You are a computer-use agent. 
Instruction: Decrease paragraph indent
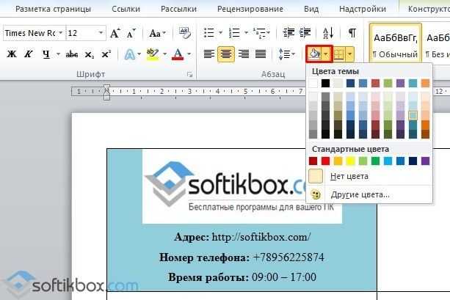point(288,33)
